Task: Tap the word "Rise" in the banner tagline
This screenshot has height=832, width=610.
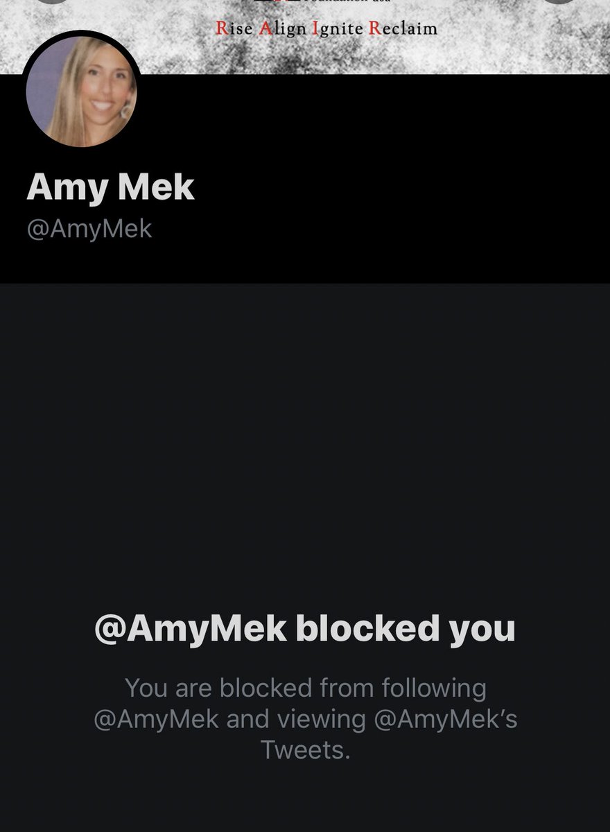Action: pyautogui.click(x=234, y=29)
